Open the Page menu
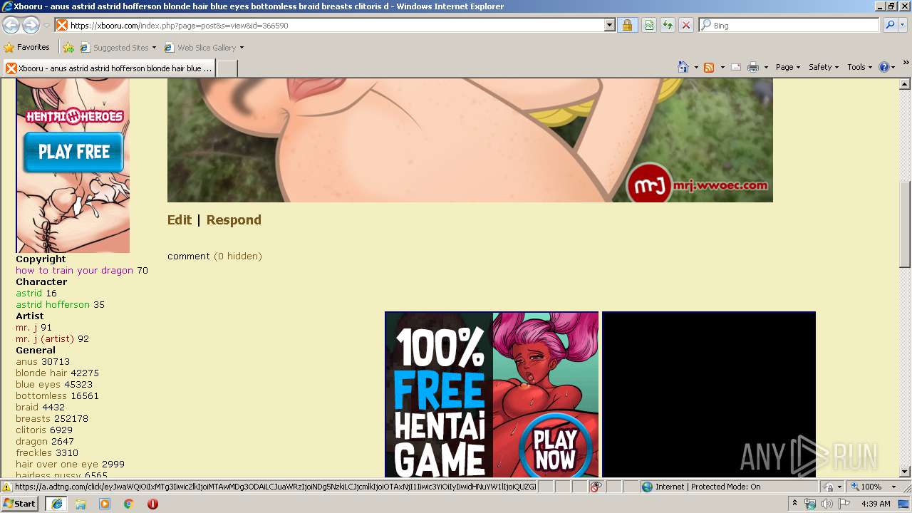Viewport: 912px width, 513px height. pyautogui.click(x=787, y=67)
